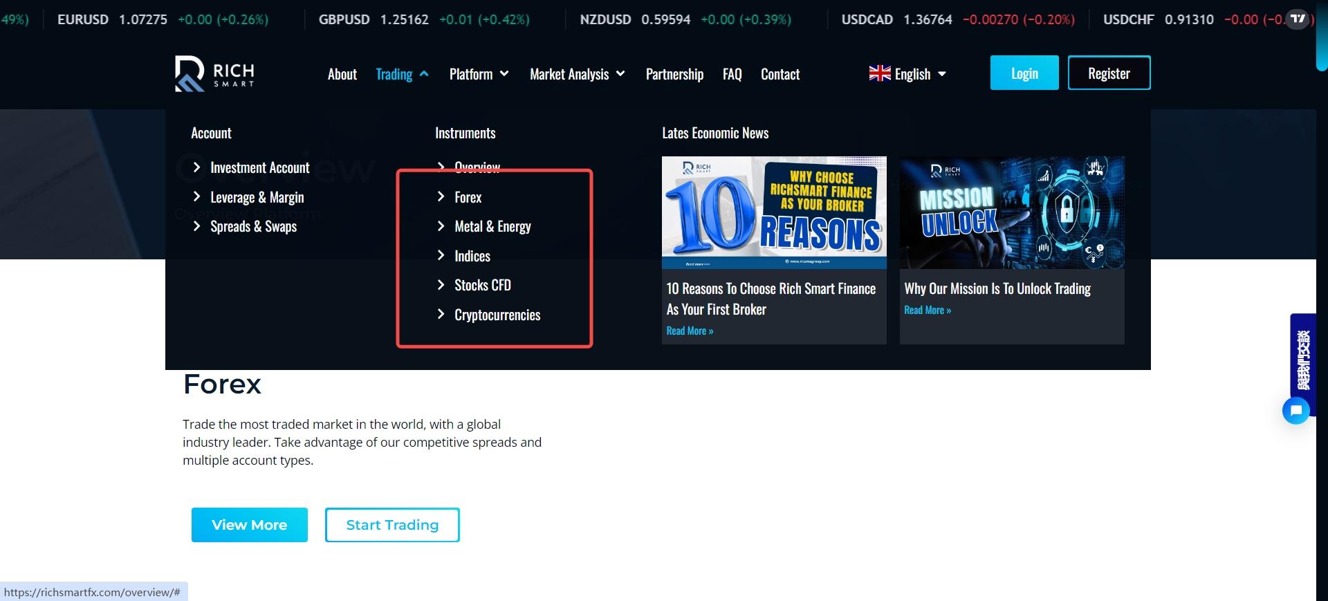1328x601 pixels.
Task: Expand the Market Analysis menu
Action: (x=577, y=74)
